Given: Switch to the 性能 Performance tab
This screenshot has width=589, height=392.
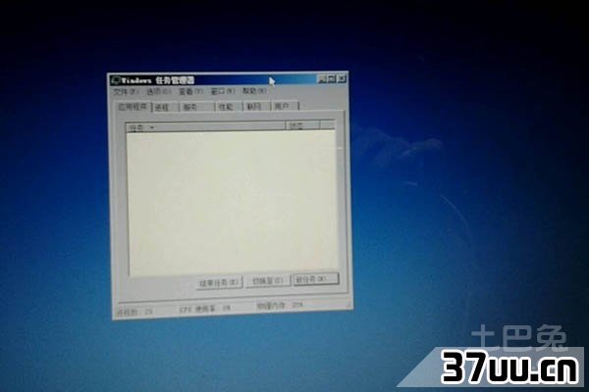Looking at the screenshot, I should [228, 107].
